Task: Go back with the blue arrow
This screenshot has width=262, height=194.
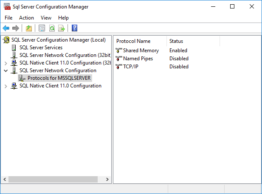Action: [x=6, y=28]
